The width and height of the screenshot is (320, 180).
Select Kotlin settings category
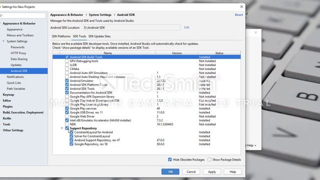click(x=7, y=118)
